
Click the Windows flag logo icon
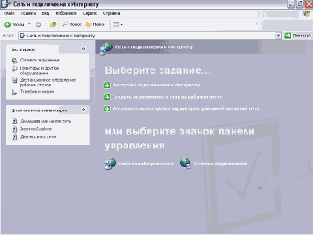[x=306, y=14]
